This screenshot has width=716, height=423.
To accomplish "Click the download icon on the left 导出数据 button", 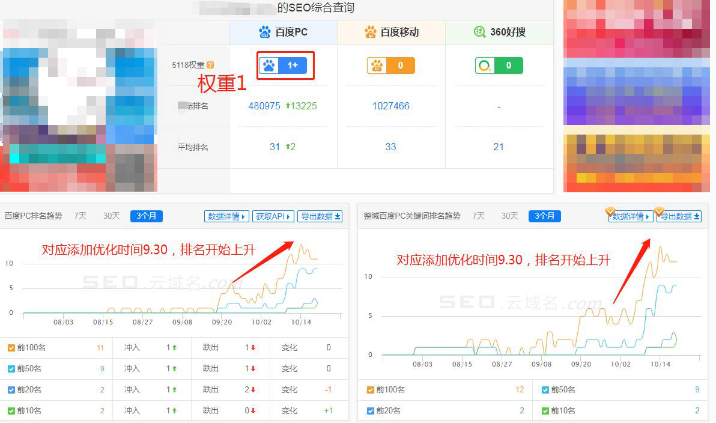I will [337, 216].
